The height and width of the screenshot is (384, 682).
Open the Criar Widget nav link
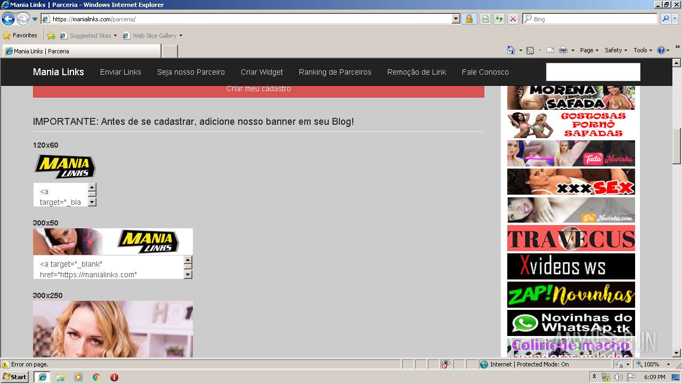click(262, 72)
